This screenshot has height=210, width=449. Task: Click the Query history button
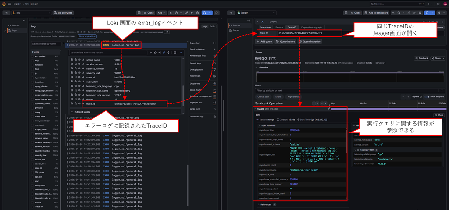tap(285, 42)
